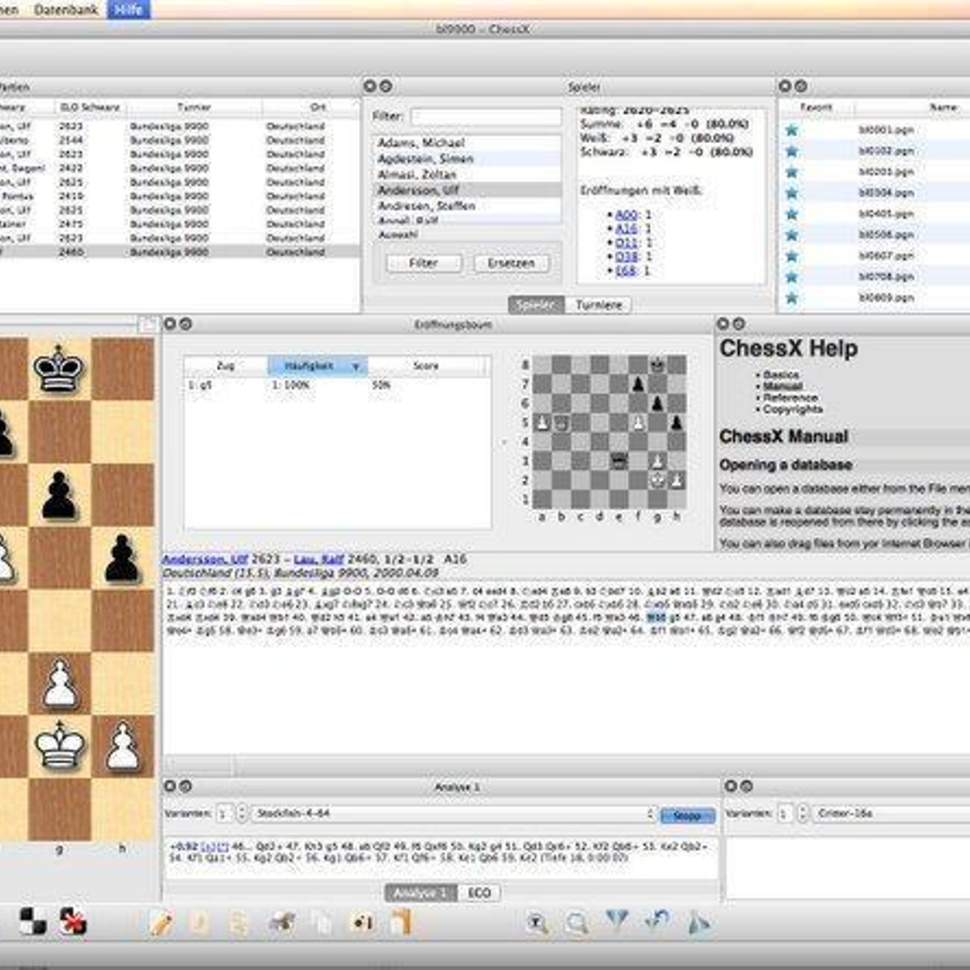Open the D38 opening link

(626, 256)
